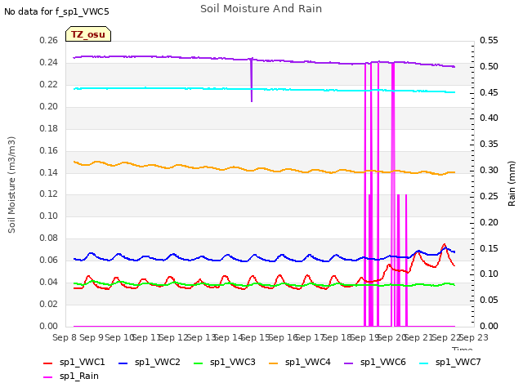Viewport: 523px width, 392px height.
Task: Click the sp1_VWC1 legend label
Action: [x=82, y=362]
